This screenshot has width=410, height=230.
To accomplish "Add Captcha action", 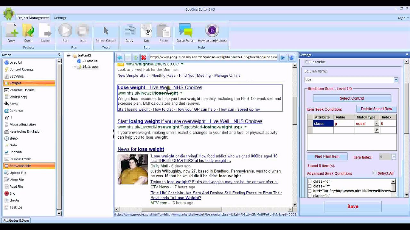I will click(x=29, y=152).
